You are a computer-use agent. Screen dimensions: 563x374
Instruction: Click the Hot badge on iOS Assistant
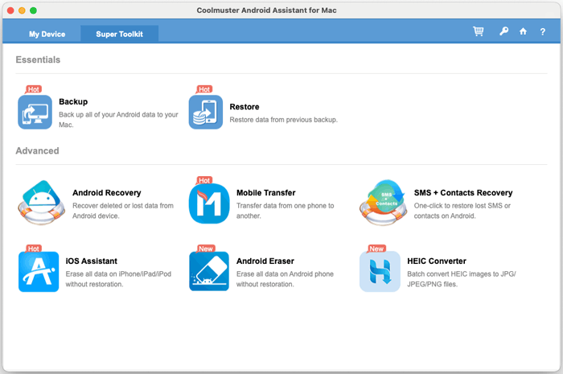coord(34,249)
